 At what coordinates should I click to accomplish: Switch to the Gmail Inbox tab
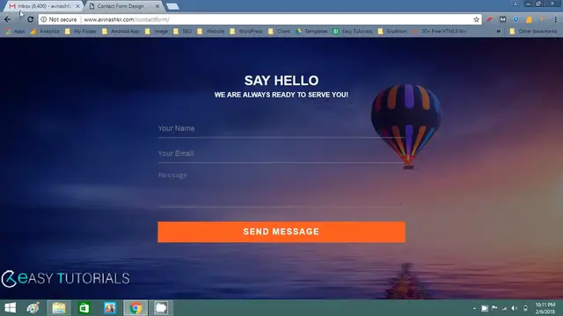44,6
